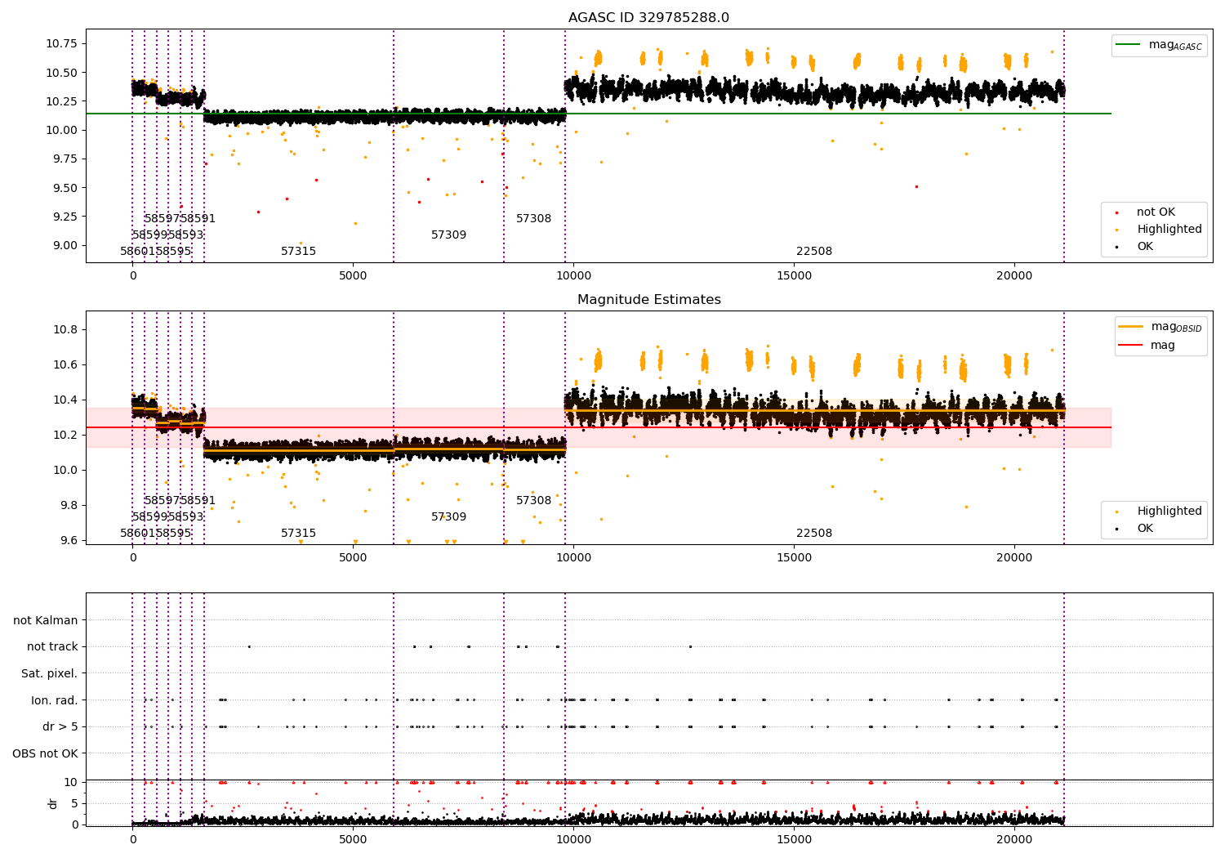Click the title 'AGASC ID 329785288.0'
Screen dimensions: 1225x858
[x=648, y=18]
